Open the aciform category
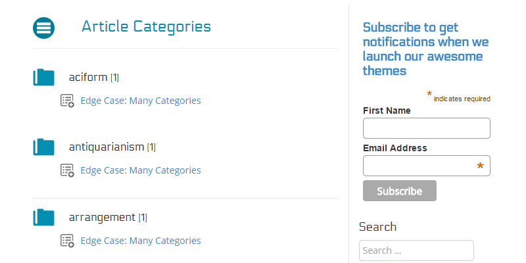This screenshot has height=263, width=526. (x=87, y=77)
